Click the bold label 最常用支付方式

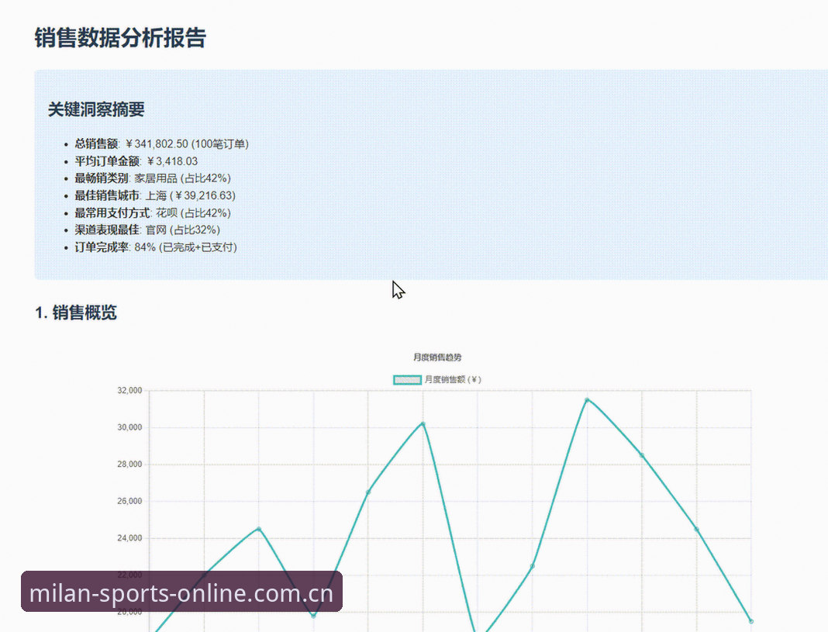pos(113,212)
